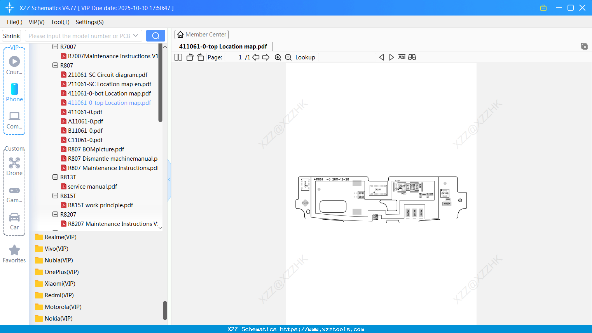Click the Shrink button
The image size is (592, 333).
[x=12, y=36]
